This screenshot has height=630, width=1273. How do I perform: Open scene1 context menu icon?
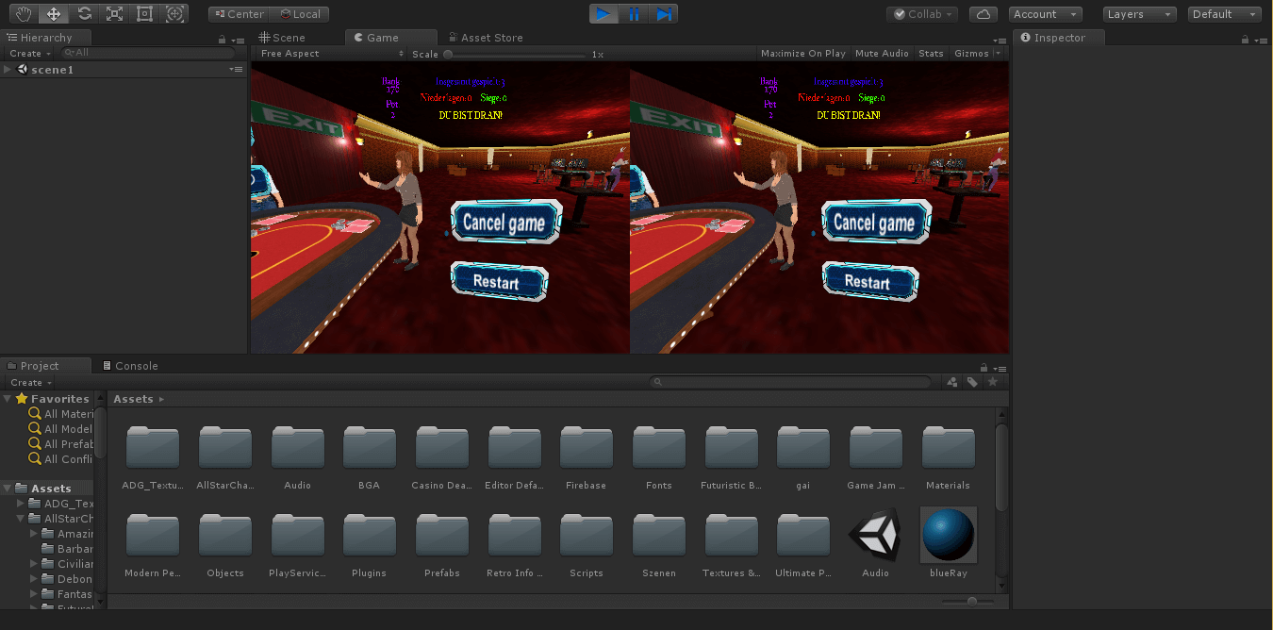pyautogui.click(x=236, y=70)
